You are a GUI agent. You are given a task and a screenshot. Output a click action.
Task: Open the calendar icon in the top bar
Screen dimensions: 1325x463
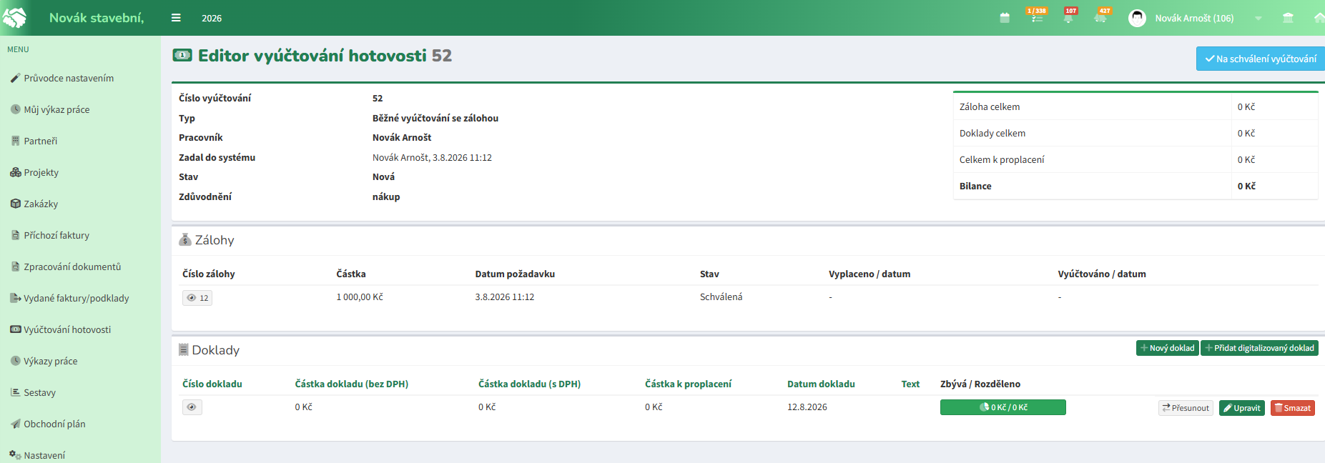[1005, 18]
